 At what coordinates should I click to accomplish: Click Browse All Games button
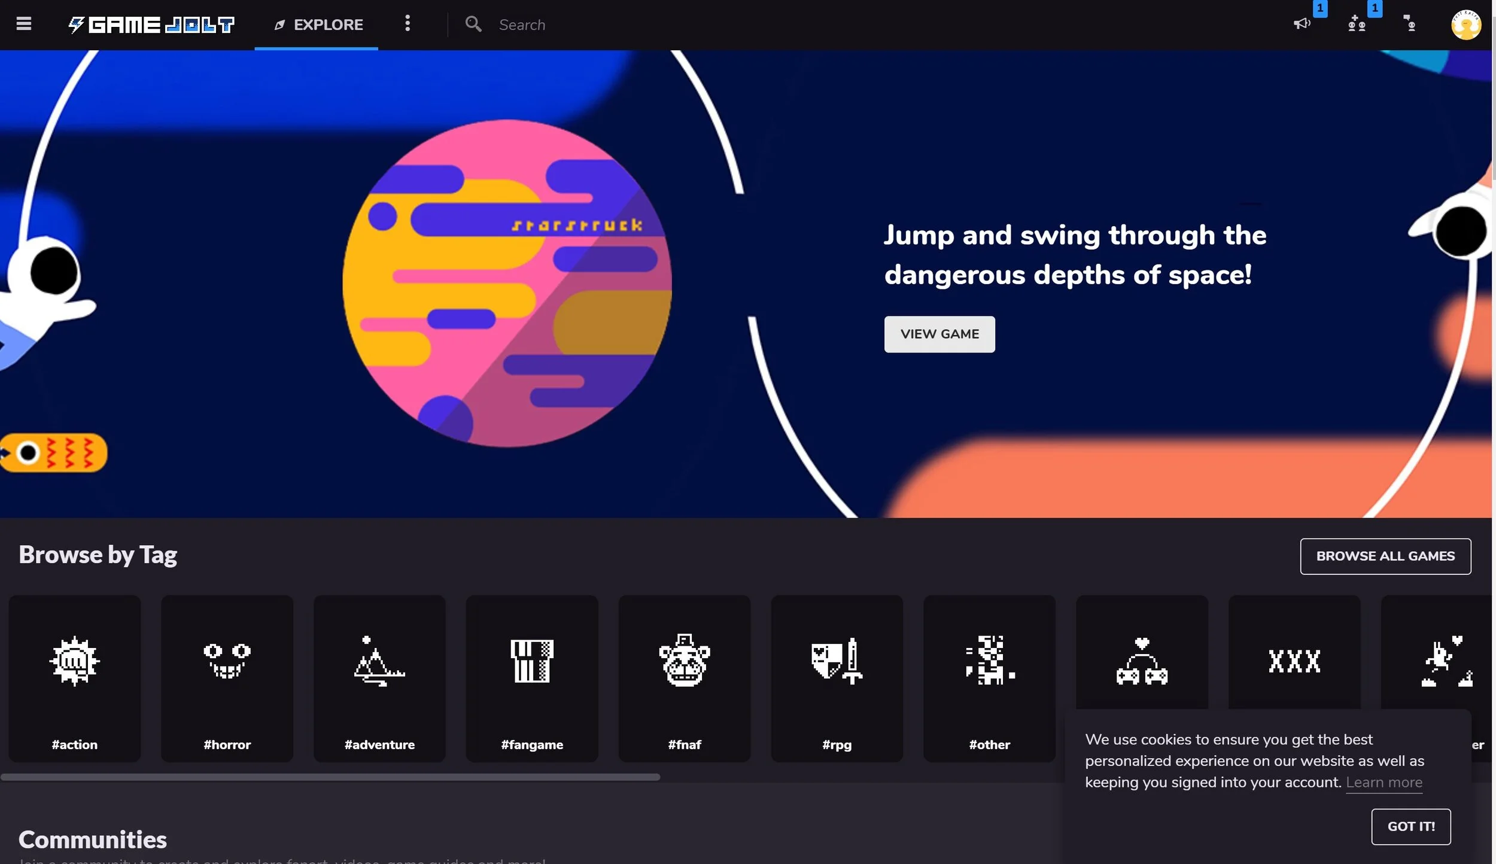(x=1385, y=556)
